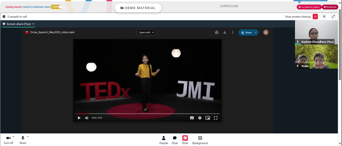Expand camera options chevron

point(14,137)
